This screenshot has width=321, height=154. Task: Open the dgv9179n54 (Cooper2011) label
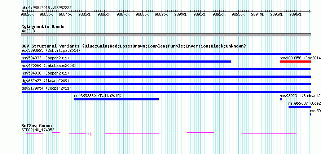(47, 88)
